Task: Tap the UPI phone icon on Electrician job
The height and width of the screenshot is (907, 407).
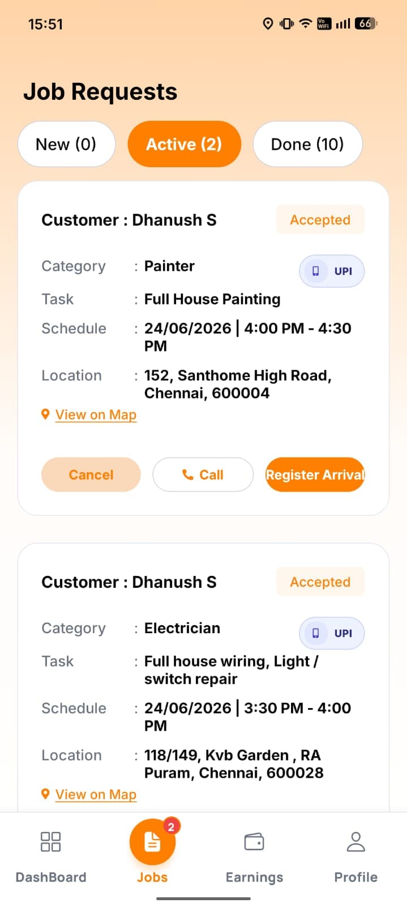Action: (x=316, y=633)
